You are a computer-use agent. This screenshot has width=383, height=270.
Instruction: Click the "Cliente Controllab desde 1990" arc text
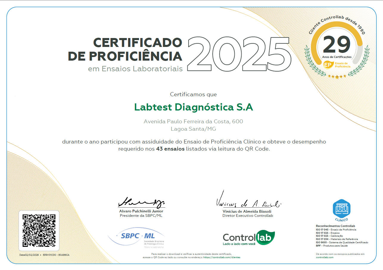(337, 22)
